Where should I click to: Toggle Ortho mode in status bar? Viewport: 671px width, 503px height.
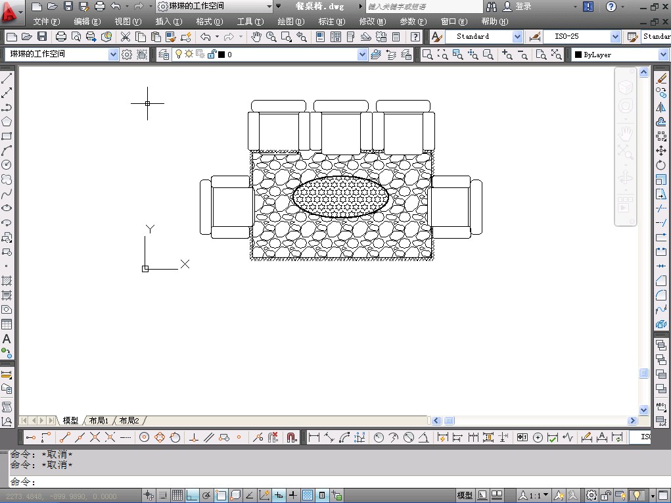coord(192,495)
